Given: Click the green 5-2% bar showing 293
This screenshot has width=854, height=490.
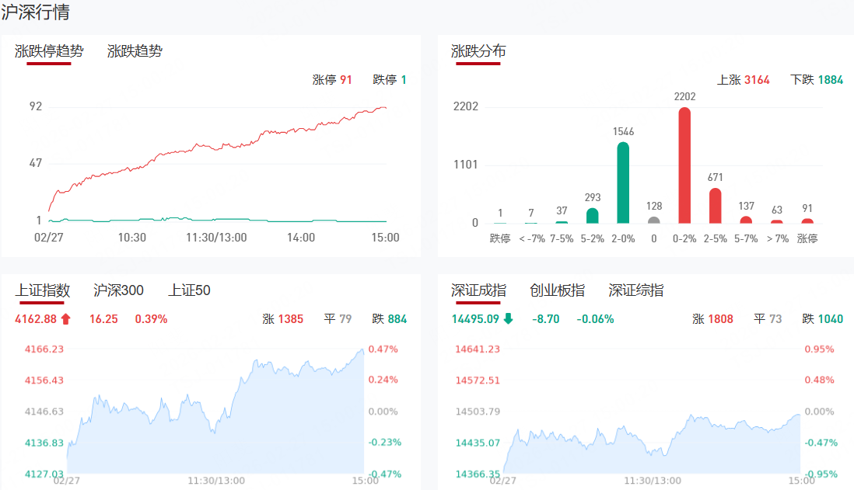Looking at the screenshot, I should (x=592, y=215).
